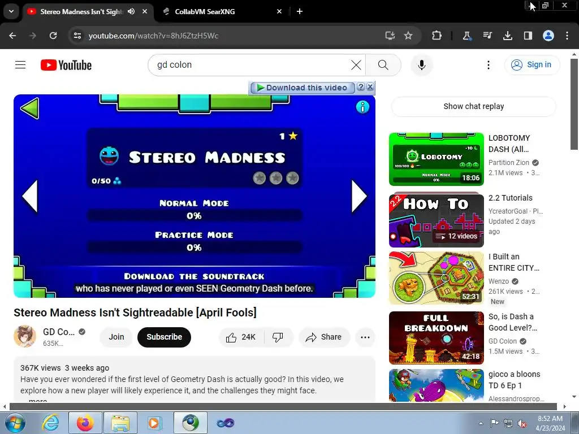This screenshot has height=434, width=579.
Task: Open the browser extensions puzzle icon
Action: point(437,36)
